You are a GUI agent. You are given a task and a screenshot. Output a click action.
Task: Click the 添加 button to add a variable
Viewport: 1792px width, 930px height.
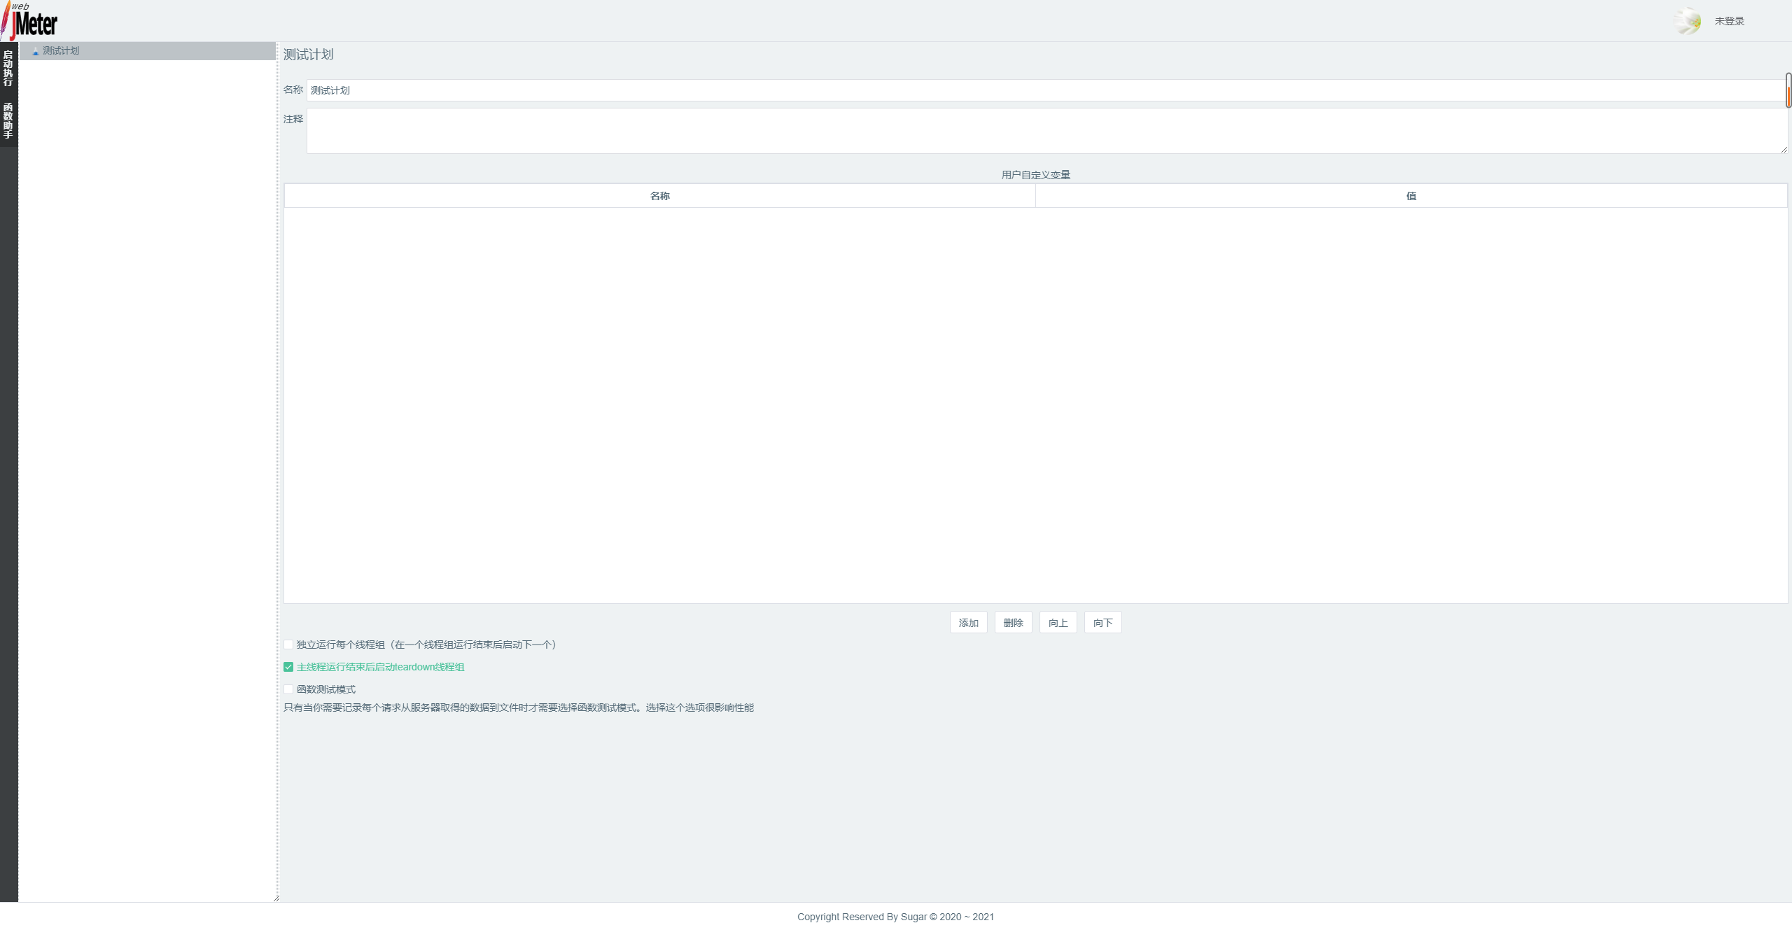point(967,622)
